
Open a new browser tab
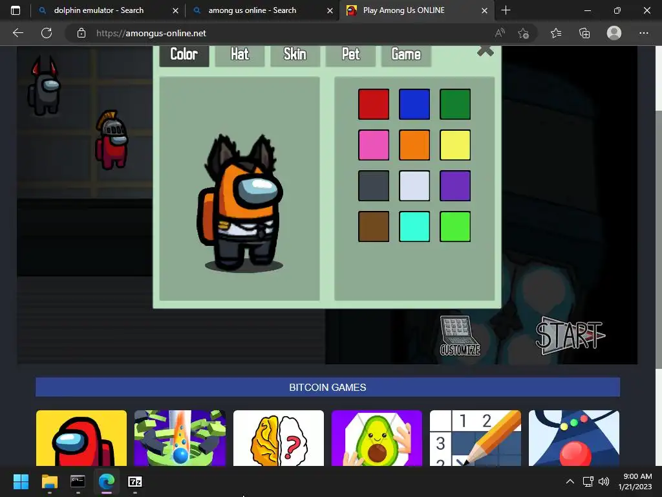[506, 10]
